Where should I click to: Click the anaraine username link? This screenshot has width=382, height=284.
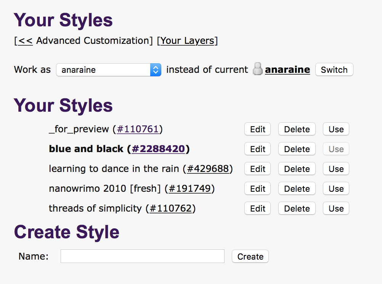coord(287,70)
